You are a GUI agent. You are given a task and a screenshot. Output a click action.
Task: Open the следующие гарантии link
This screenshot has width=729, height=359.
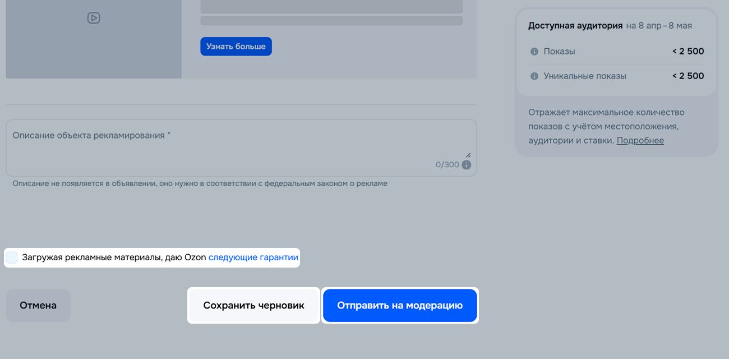pyautogui.click(x=253, y=258)
